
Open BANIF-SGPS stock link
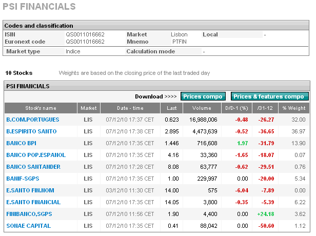click(23, 179)
